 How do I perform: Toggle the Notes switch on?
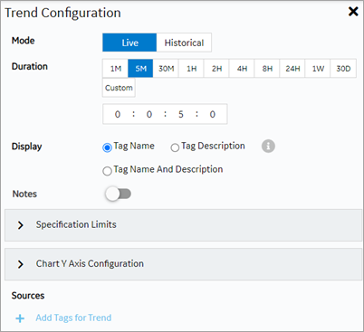coord(118,194)
